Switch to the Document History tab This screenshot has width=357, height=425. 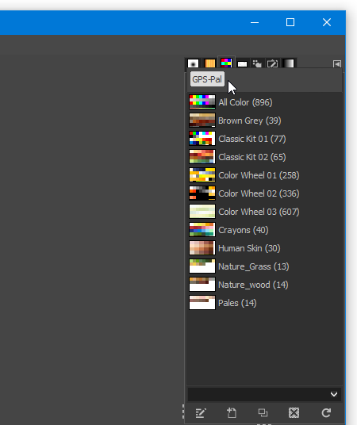tap(272, 63)
